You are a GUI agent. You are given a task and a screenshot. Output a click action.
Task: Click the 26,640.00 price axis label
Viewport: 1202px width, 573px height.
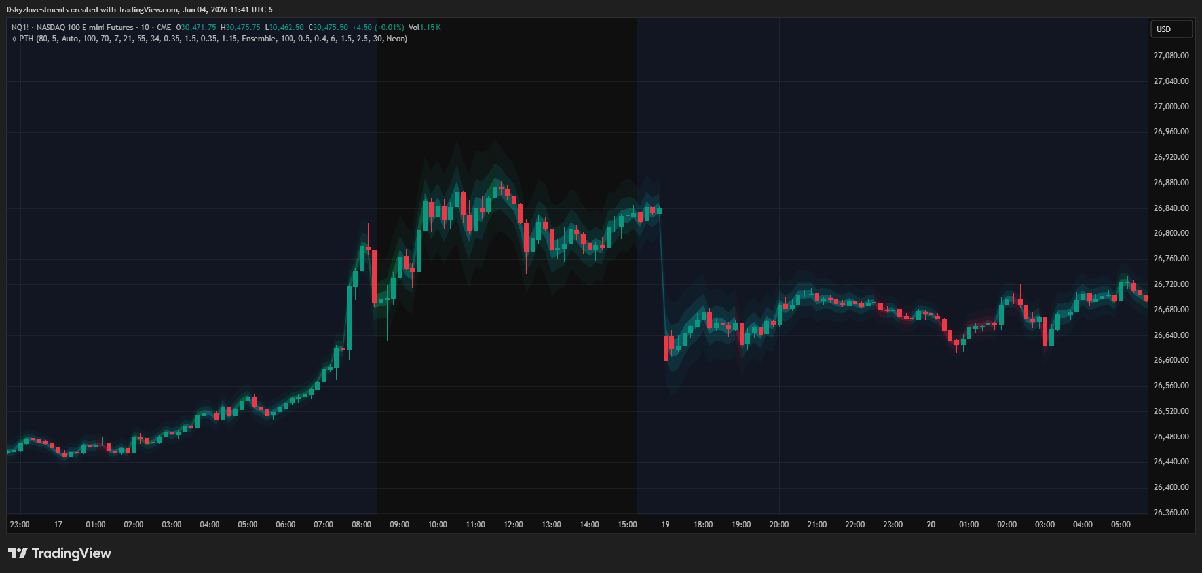coord(1171,335)
